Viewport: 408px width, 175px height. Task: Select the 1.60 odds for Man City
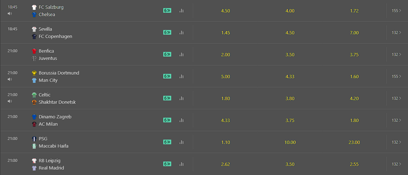pos(355,76)
